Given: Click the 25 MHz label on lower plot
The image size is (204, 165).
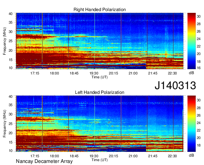Looking at the screenshot, I should pyautogui.click(x=11, y=124).
